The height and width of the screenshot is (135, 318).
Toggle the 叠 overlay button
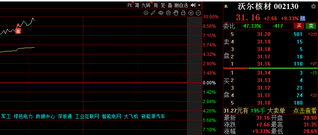pyautogui.click(x=170, y=5)
